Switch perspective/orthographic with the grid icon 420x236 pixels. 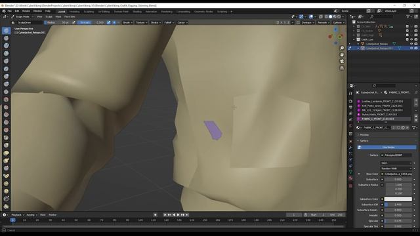point(342,68)
